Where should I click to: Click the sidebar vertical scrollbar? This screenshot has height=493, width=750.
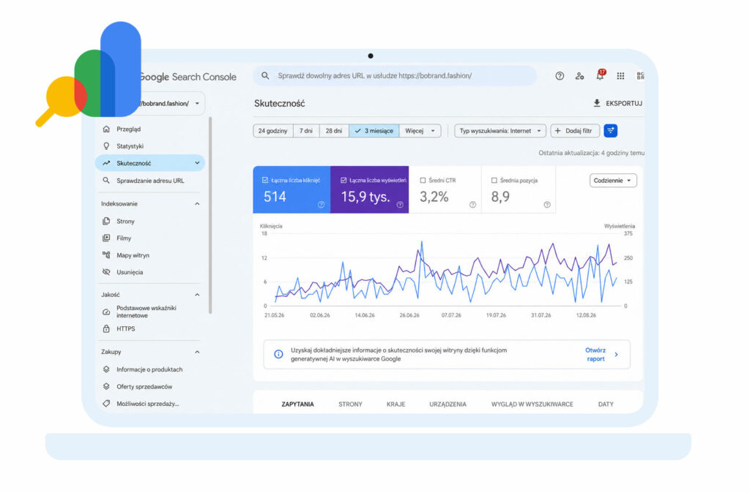coord(210,215)
